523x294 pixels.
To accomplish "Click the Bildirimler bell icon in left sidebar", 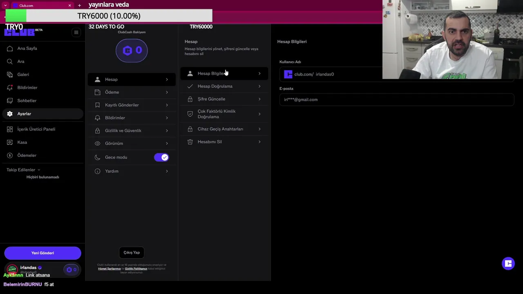I will [9, 87].
